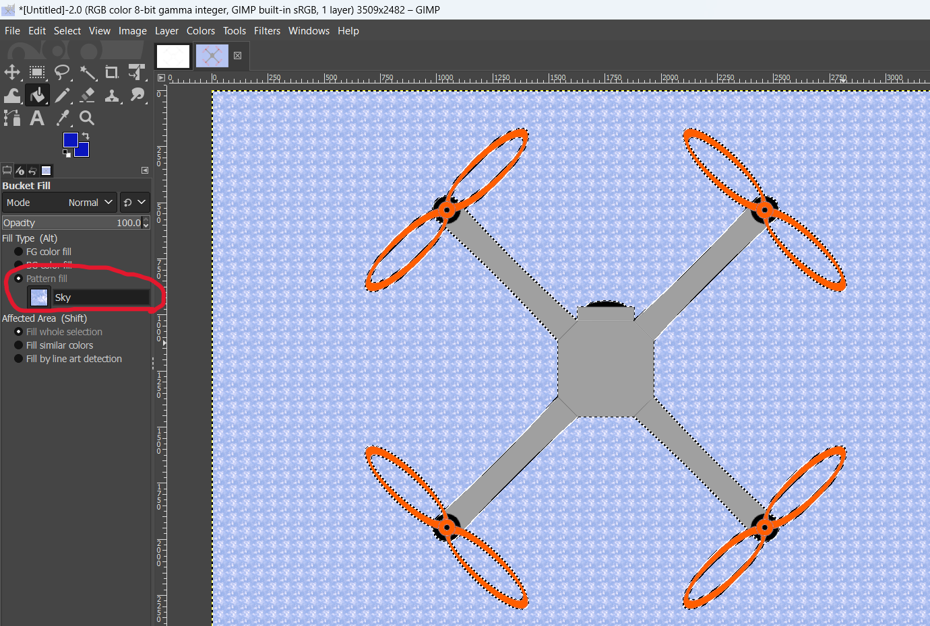
Task: Open the Windows menu
Action: [x=309, y=31]
